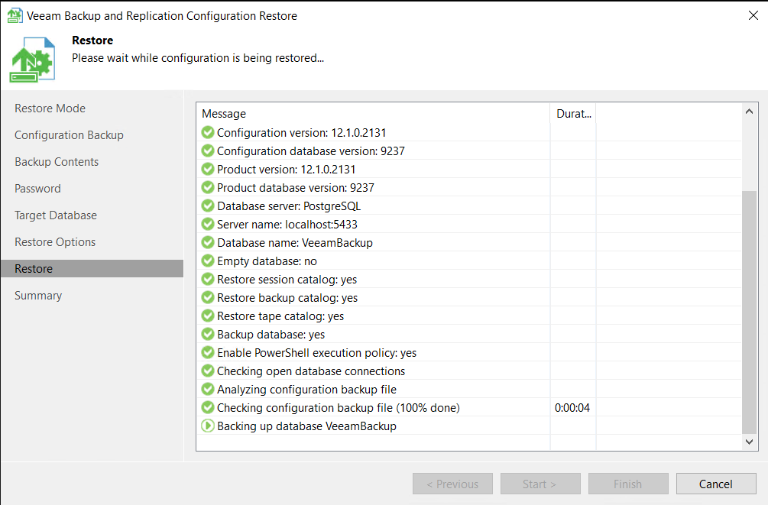Click the large Restore wizard icon

pyautogui.click(x=32, y=60)
